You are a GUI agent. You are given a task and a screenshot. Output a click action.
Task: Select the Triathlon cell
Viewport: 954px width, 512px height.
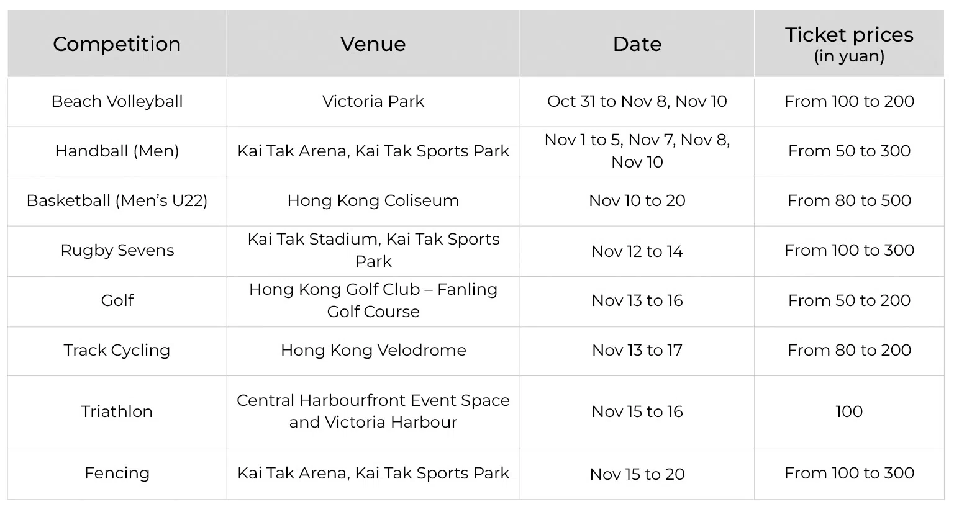click(117, 411)
